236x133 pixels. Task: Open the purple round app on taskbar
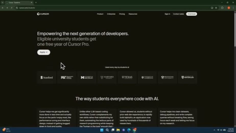124,130
